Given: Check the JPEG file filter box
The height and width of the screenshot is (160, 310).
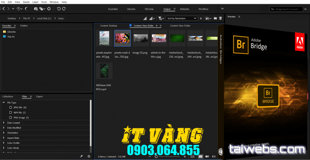Looking at the screenshot, I should (x=11, y=107).
